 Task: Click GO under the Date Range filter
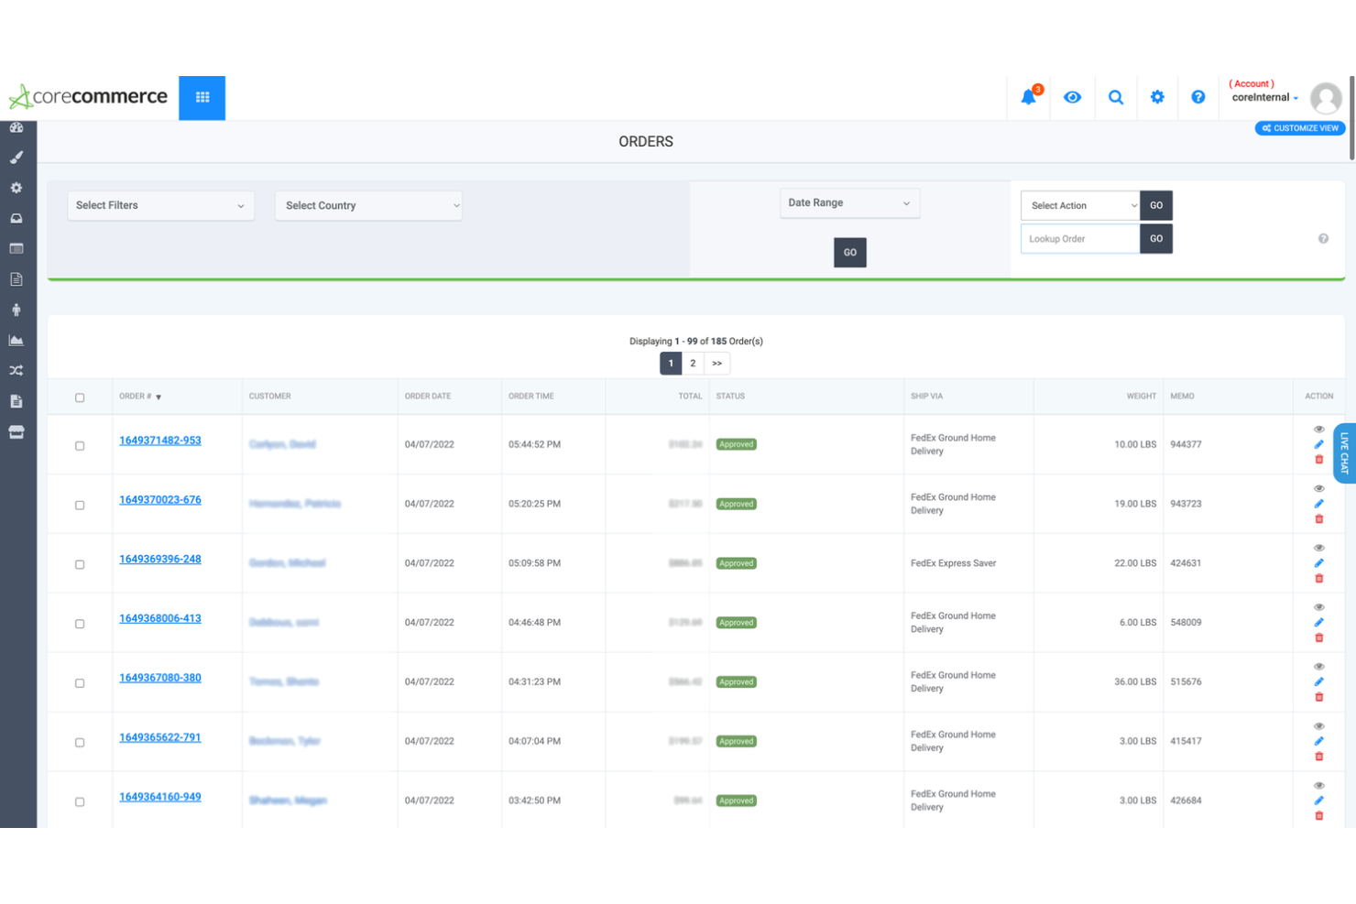point(849,253)
